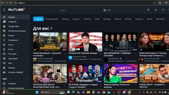Click the Shorts icon in sidebar
The width and height of the screenshot is (169, 95).
[4, 49]
